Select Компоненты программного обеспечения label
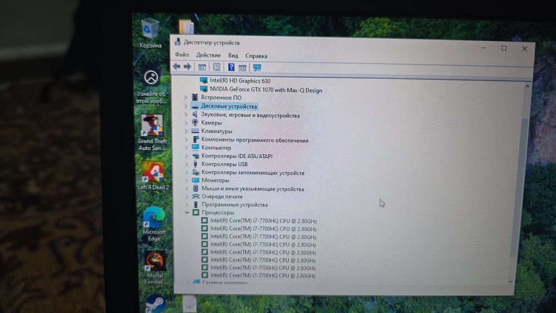This screenshot has width=556, height=313. (255, 140)
